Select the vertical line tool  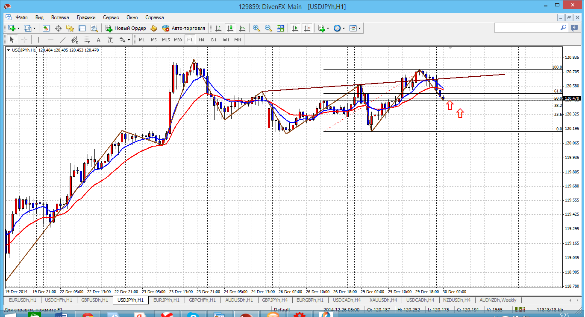pos(38,40)
